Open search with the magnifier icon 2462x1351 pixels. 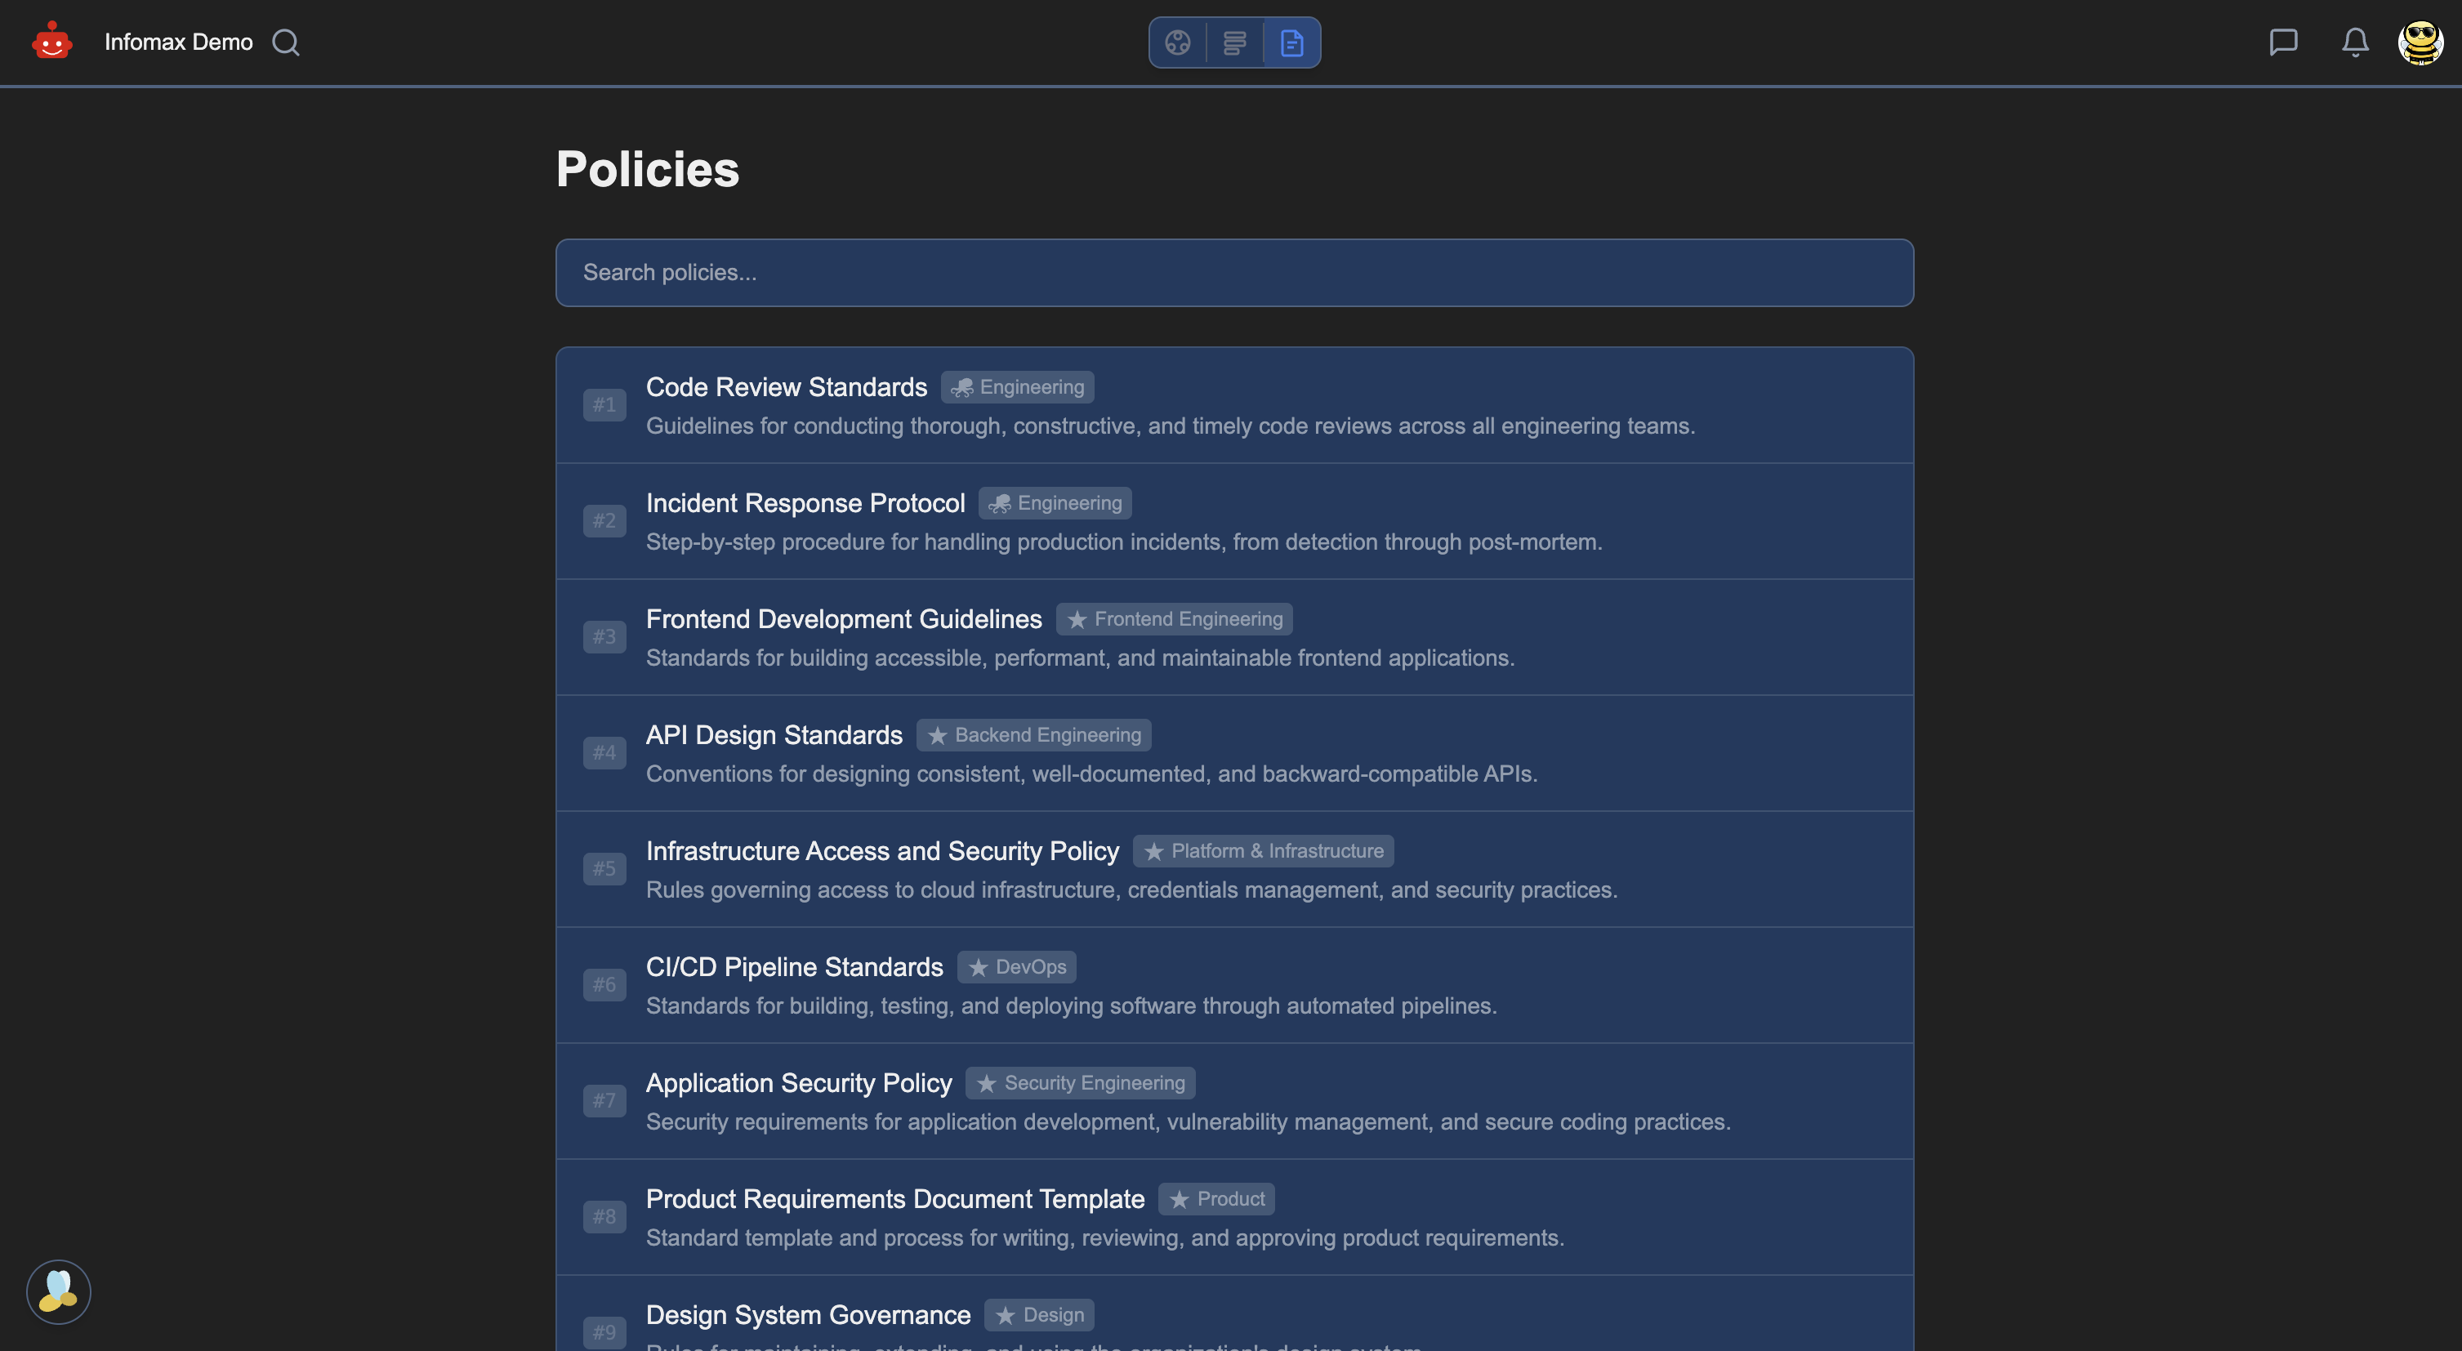pos(285,42)
